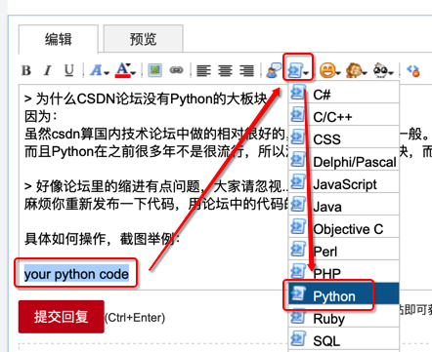Choose Java from code language list
This screenshot has height=352, width=432.
[344, 205]
